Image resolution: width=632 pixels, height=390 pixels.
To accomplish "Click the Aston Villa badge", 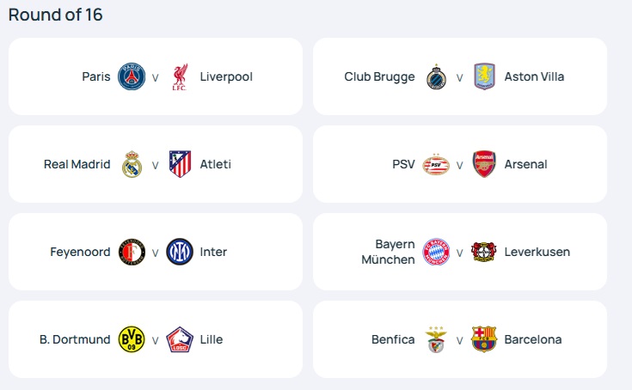I will (x=484, y=76).
